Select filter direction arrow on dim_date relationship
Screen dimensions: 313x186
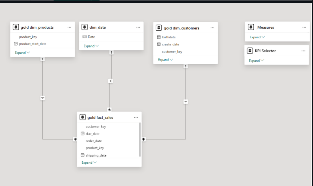tap(110, 81)
